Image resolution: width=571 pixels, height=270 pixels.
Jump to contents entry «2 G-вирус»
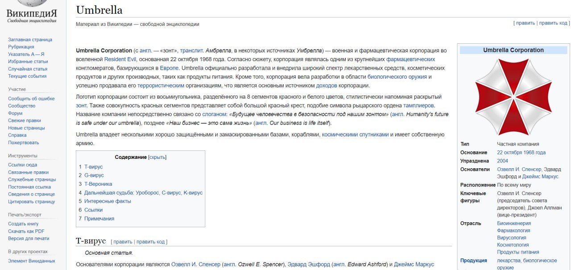coord(91,175)
